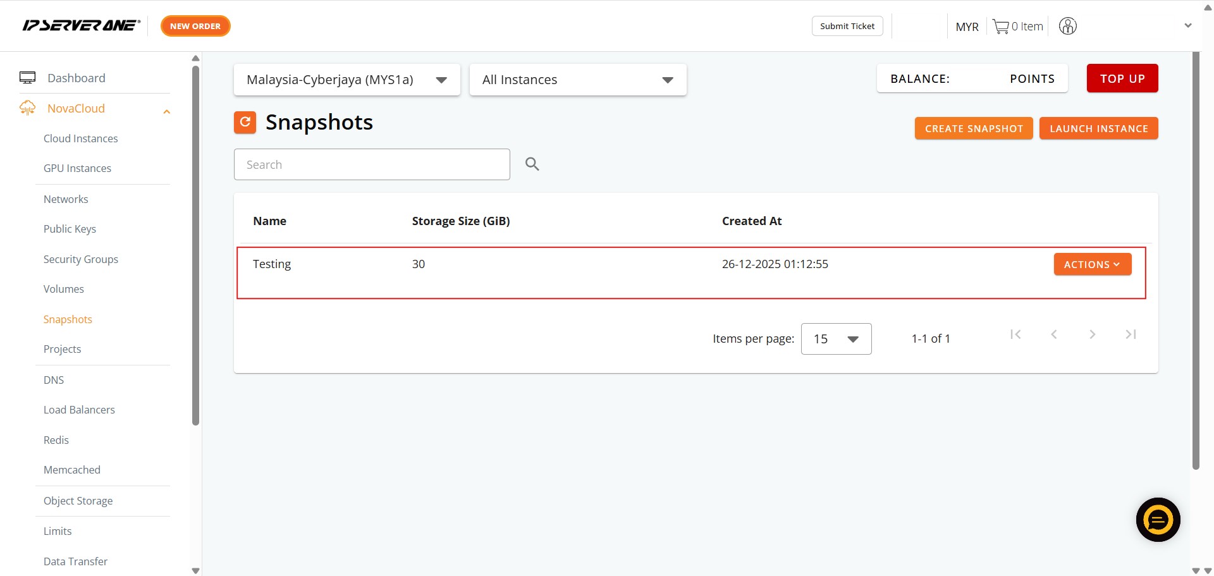Click the Top Up button
Viewport: 1214px width, 576px height.
[x=1122, y=78]
